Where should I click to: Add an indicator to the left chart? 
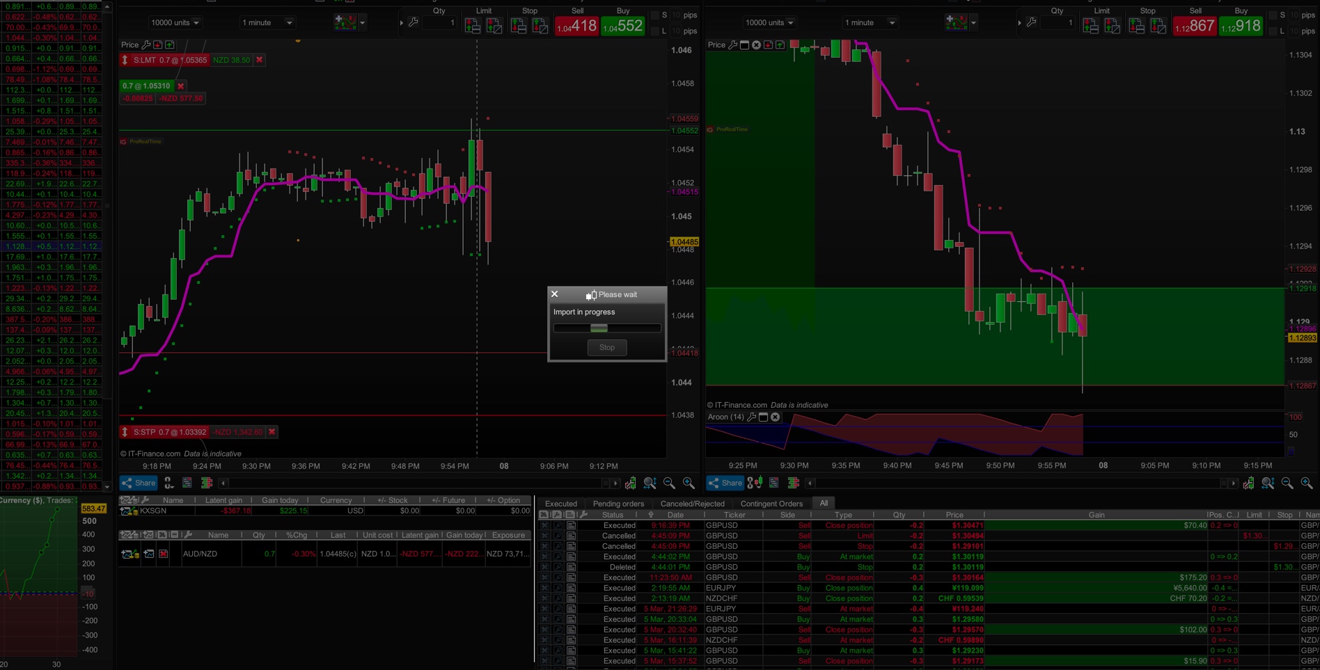(345, 22)
